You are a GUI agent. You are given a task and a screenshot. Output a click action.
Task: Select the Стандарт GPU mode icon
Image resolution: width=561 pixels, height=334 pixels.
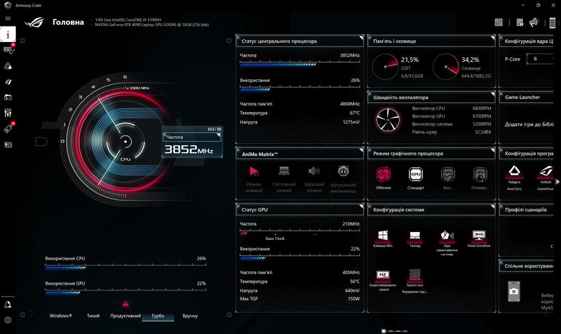[x=415, y=175]
